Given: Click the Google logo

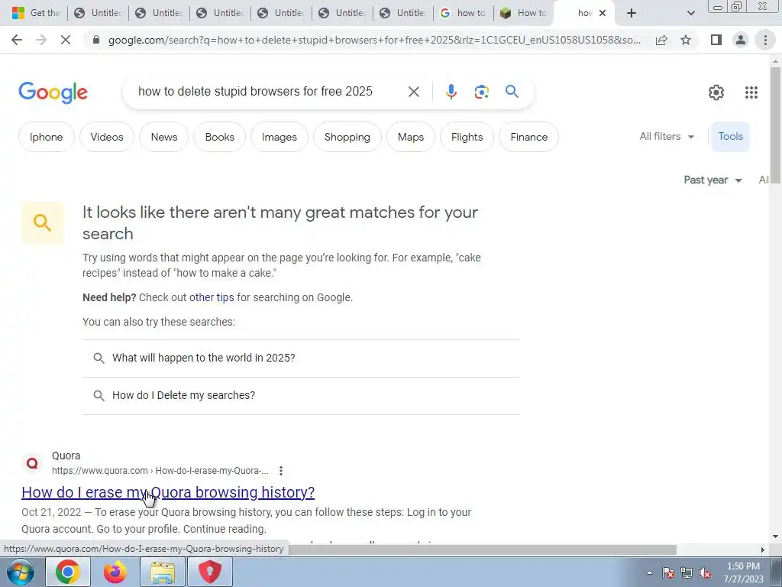Looking at the screenshot, I should 53,92.
